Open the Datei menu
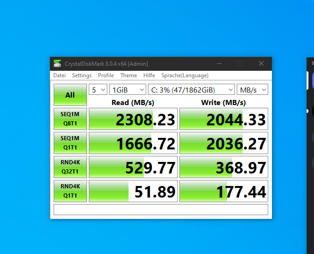314x254 pixels. (60, 75)
